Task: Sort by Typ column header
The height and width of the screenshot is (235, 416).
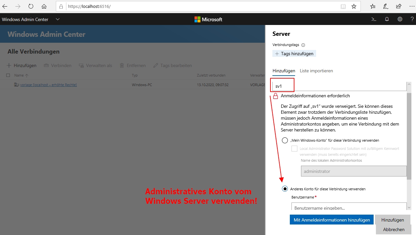Action: point(135,75)
